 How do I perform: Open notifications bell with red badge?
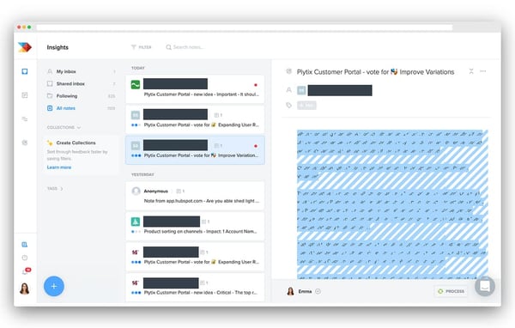coord(26,271)
